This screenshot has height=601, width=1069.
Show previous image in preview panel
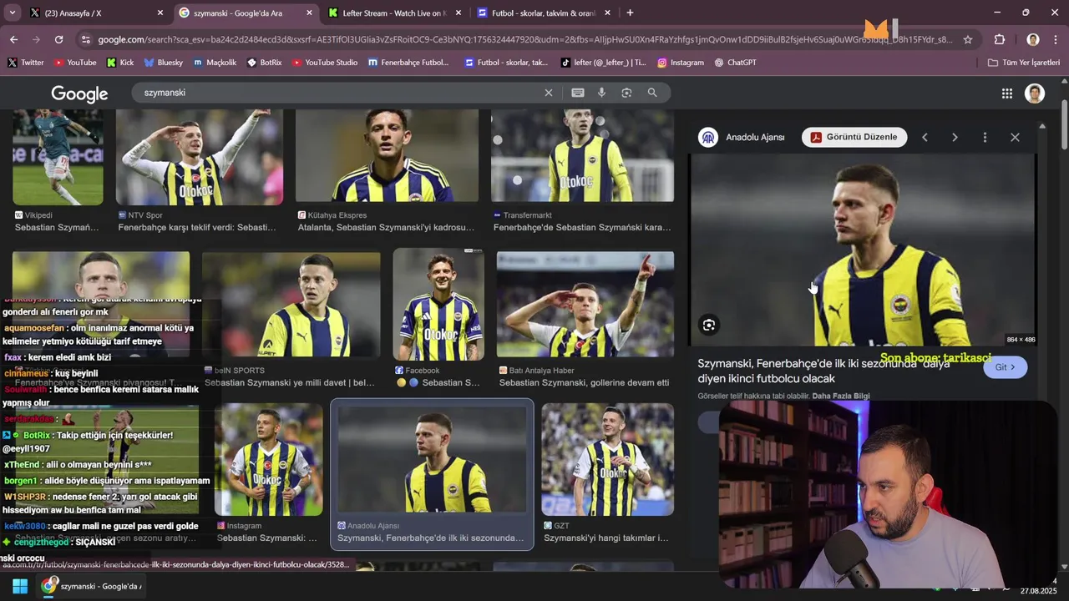(x=925, y=137)
